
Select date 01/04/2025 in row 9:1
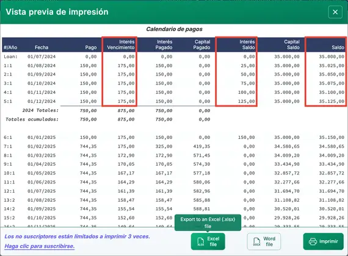[x=42, y=164]
